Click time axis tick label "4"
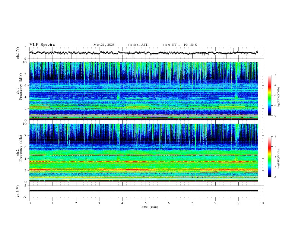295x228 pixels. point(123,203)
